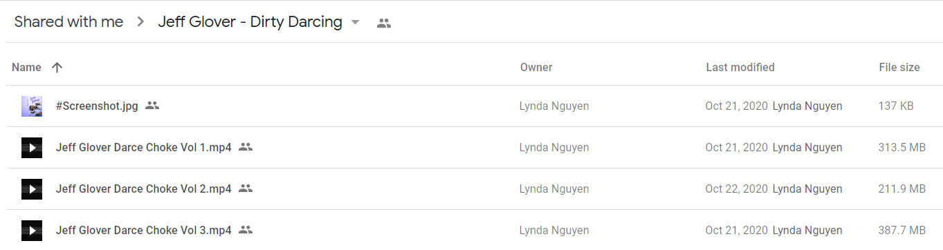Click shared icon next to Vol 3.mp4

246,230
